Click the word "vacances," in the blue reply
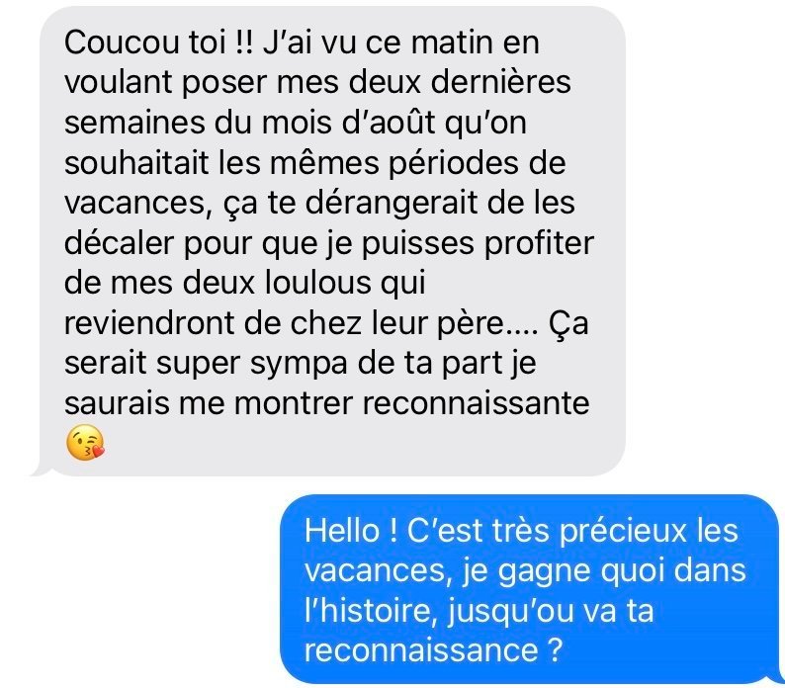Viewport: 785px width, 688px height. pos(376,571)
